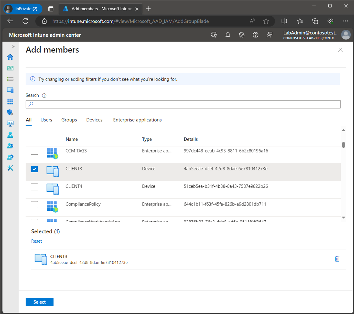Click the Select button
This screenshot has width=354, height=314.
point(40,302)
